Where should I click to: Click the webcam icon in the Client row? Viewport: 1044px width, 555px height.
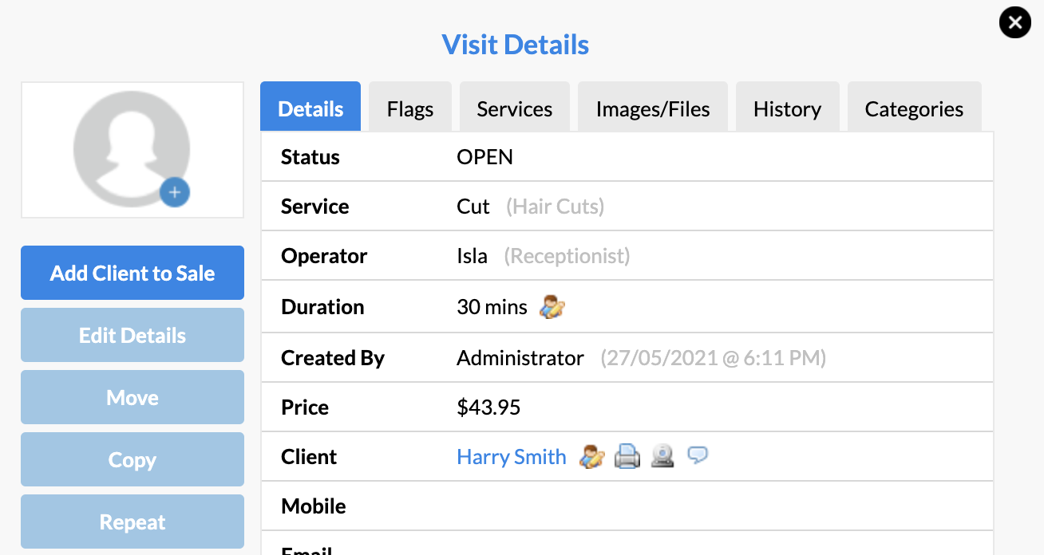(662, 456)
